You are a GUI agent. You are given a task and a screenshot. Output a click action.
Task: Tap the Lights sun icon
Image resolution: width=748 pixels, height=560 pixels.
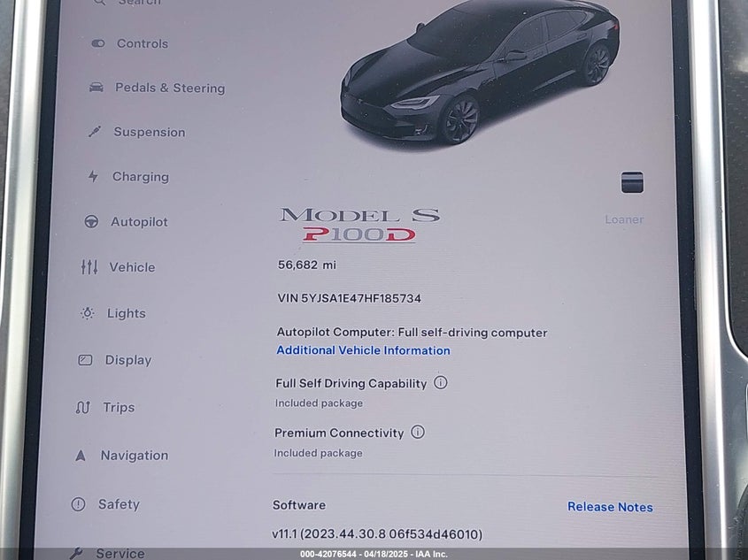click(x=88, y=313)
